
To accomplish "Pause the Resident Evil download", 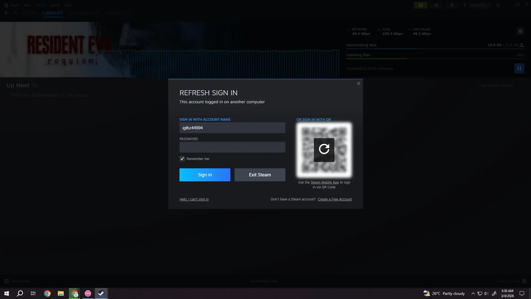I will pos(519,68).
